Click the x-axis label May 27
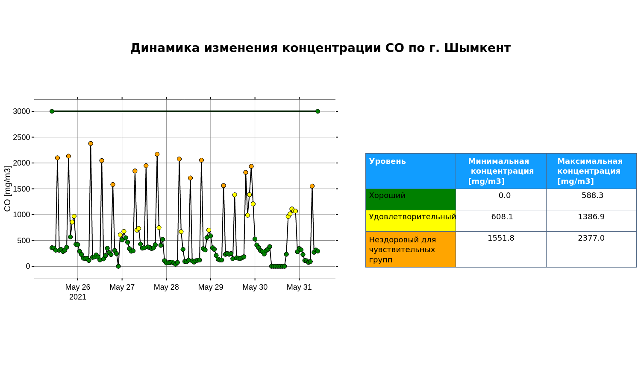This screenshot has width=641, height=384. (x=122, y=287)
